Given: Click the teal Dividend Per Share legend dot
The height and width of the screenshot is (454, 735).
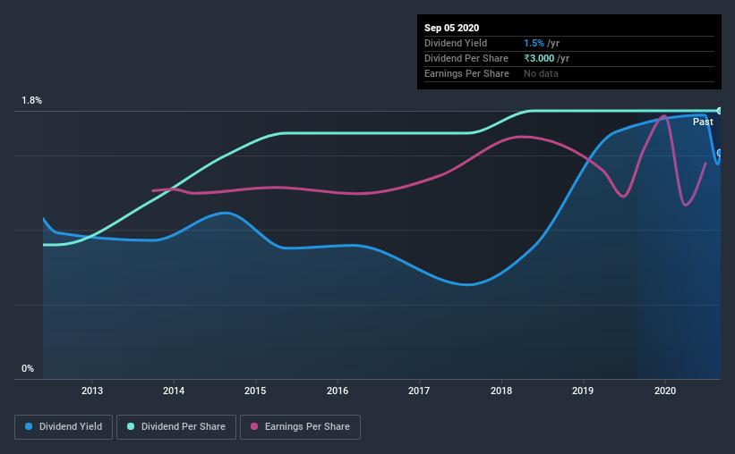Looking at the screenshot, I should pos(131,426).
